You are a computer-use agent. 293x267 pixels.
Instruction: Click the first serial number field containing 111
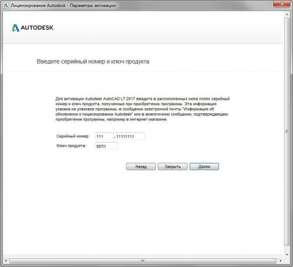tap(104, 136)
